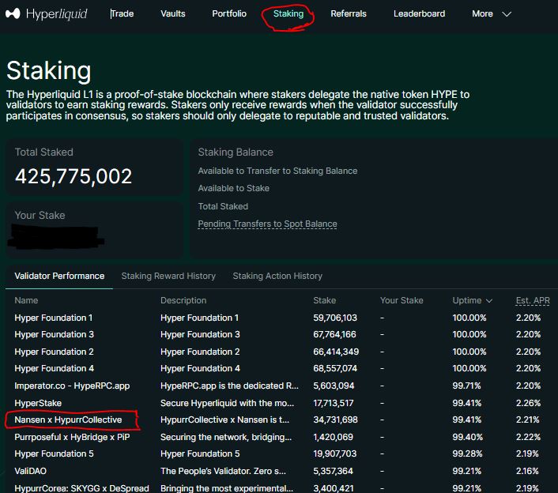Select the HyperStake validator name
558x493 pixels.
pos(38,403)
